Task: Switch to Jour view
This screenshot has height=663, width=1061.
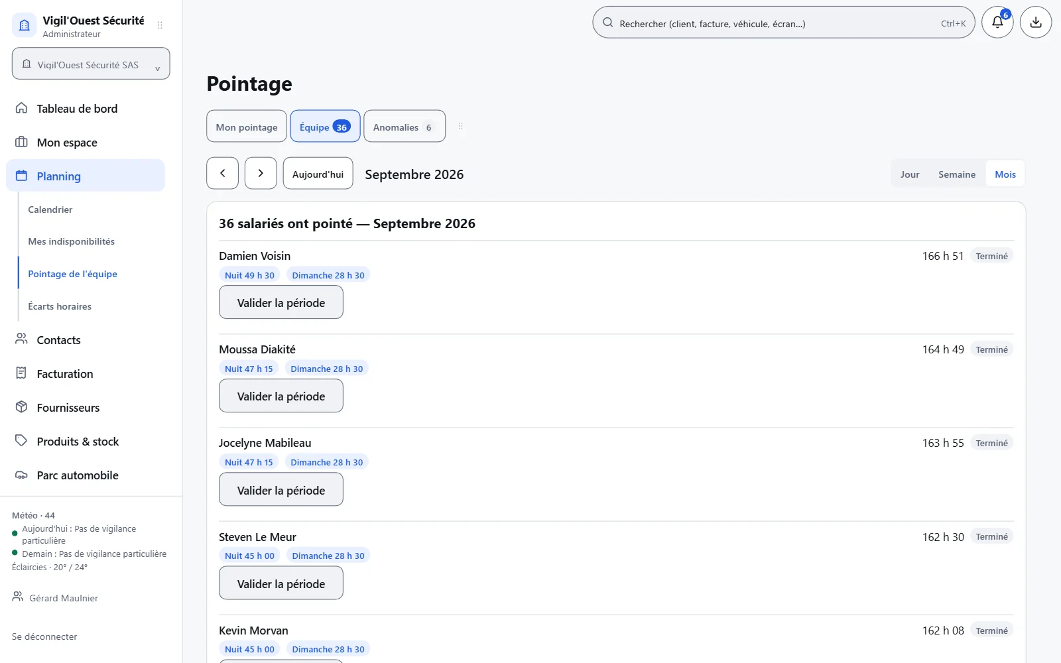Action: click(x=910, y=174)
